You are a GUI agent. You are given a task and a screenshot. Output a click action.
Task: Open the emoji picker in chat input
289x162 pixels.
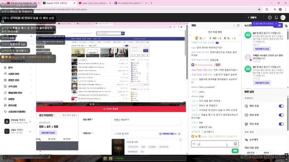(x=235, y=144)
